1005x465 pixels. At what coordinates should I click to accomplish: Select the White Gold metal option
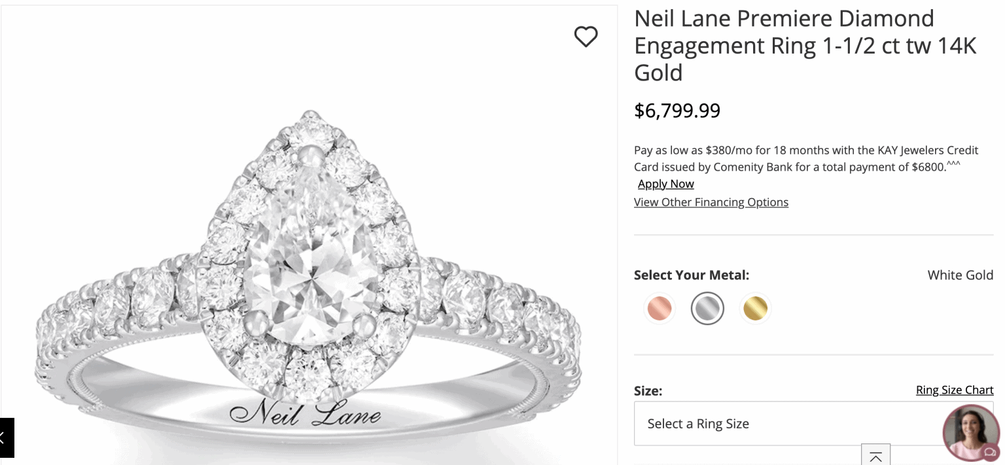[x=707, y=308]
